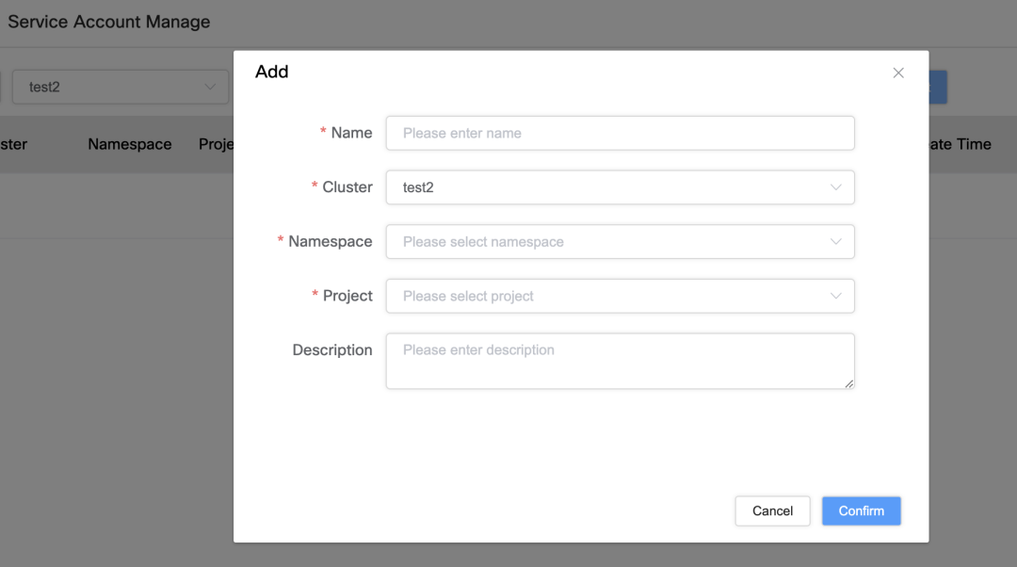The image size is (1017, 567).
Task: Click the Name input field
Action: coord(620,133)
